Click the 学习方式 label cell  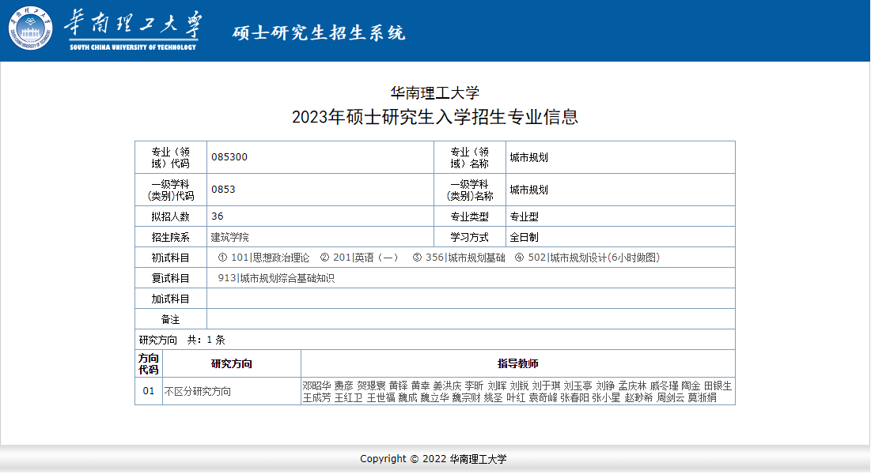[469, 237]
